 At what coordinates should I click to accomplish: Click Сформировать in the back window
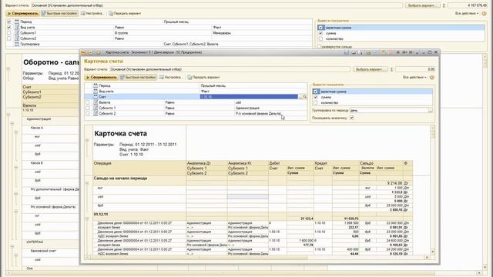point(22,14)
